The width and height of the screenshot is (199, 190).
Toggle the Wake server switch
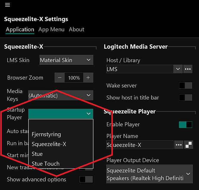coord(185,85)
